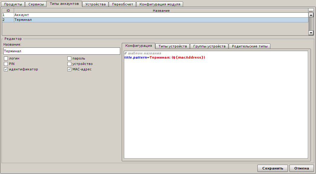
Task: Open the Устройства tab
Action: click(x=95, y=4)
